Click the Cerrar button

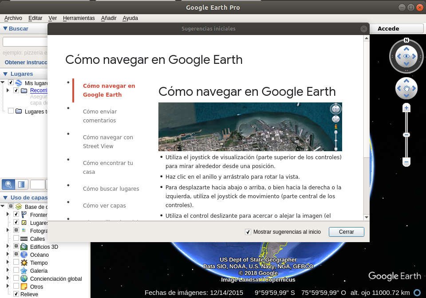point(347,232)
